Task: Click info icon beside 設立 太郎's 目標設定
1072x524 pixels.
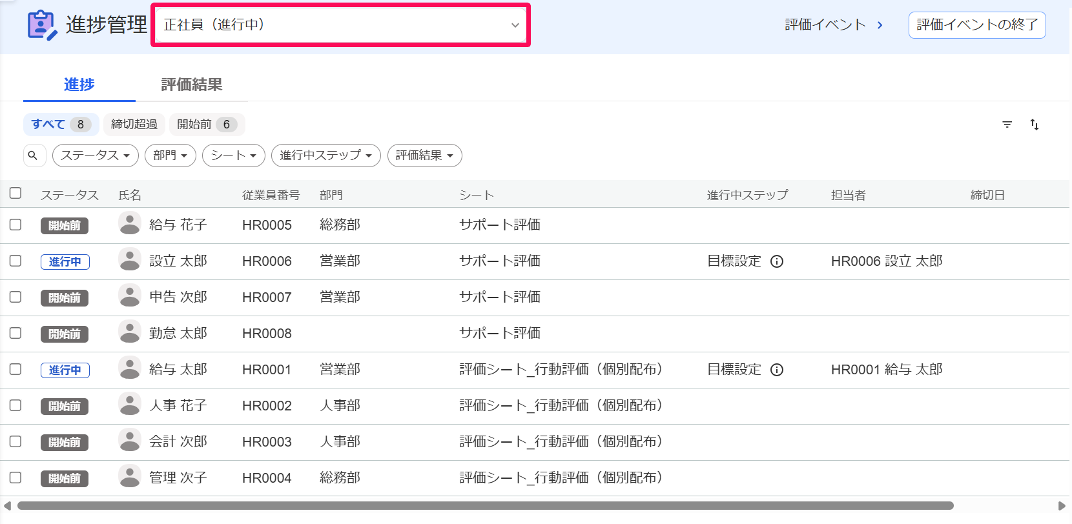Action: [777, 261]
